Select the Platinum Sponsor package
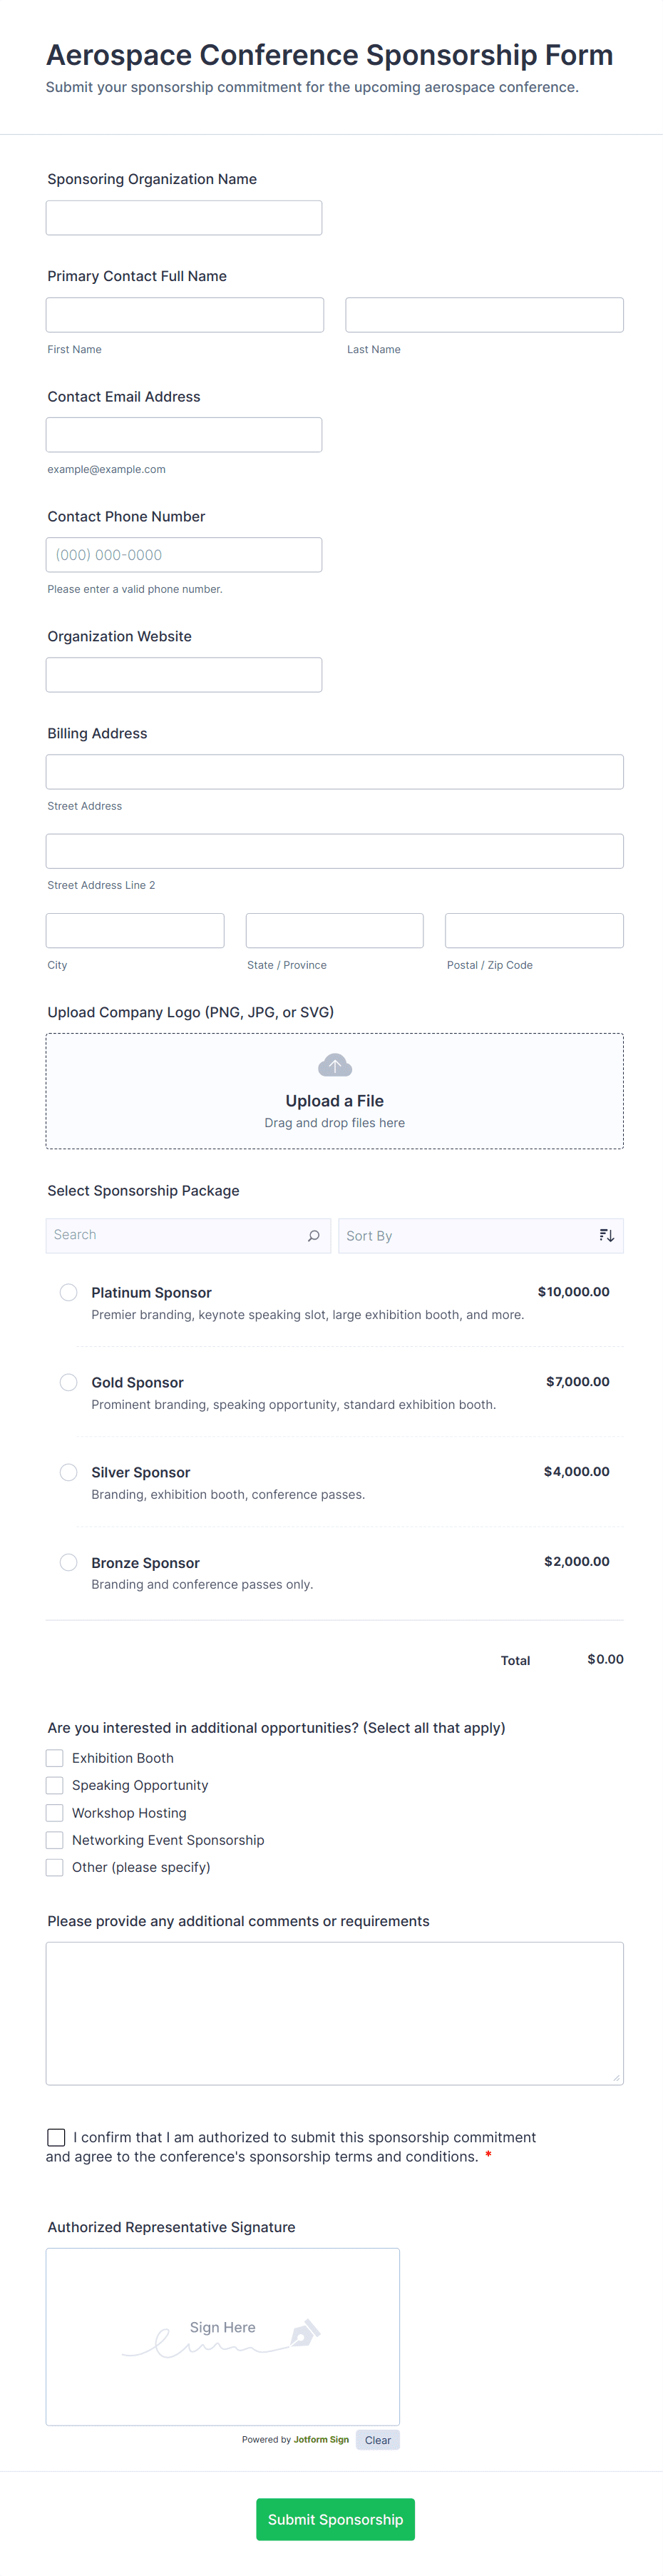Viewport: 663px width, 2576px height. (69, 1292)
